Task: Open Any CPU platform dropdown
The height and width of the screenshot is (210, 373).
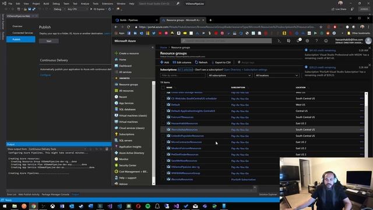Action: (78, 9)
